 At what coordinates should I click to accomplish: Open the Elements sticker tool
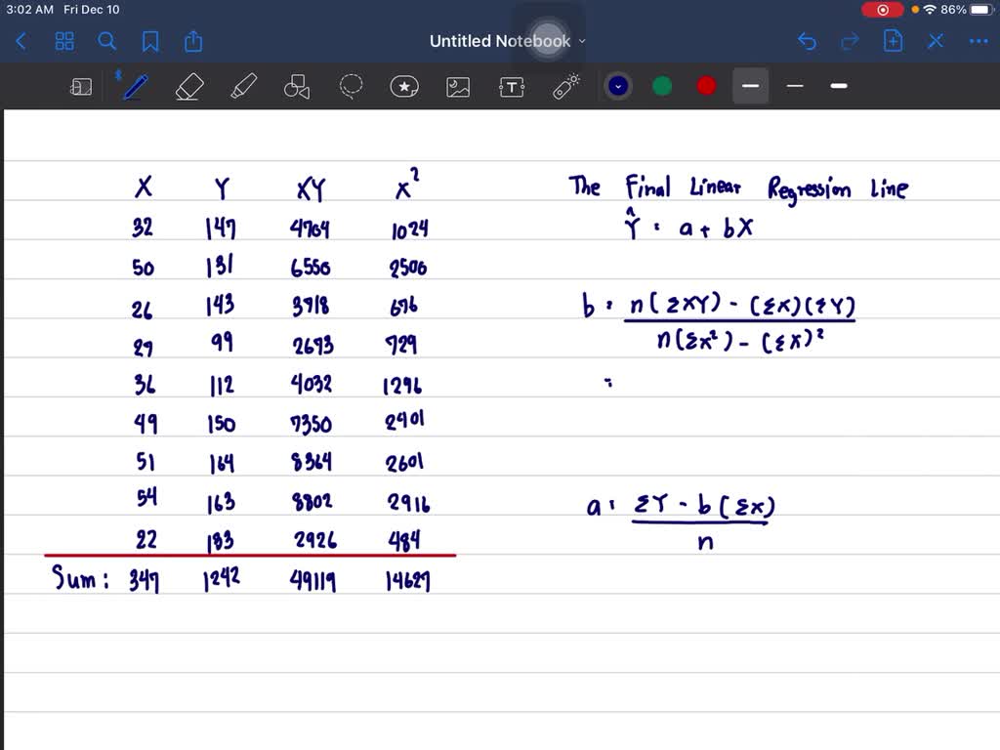404,86
